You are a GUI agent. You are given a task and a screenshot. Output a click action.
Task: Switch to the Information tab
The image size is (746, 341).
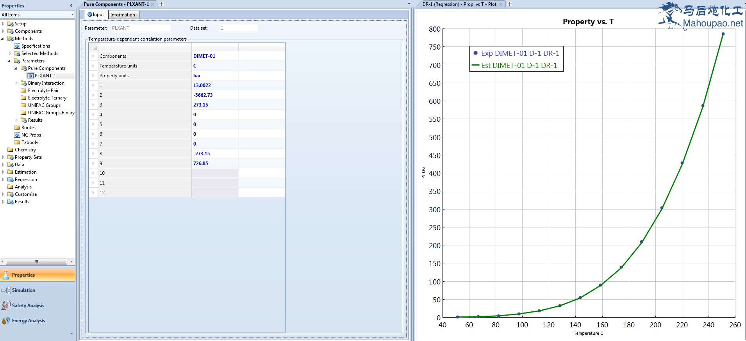123,15
